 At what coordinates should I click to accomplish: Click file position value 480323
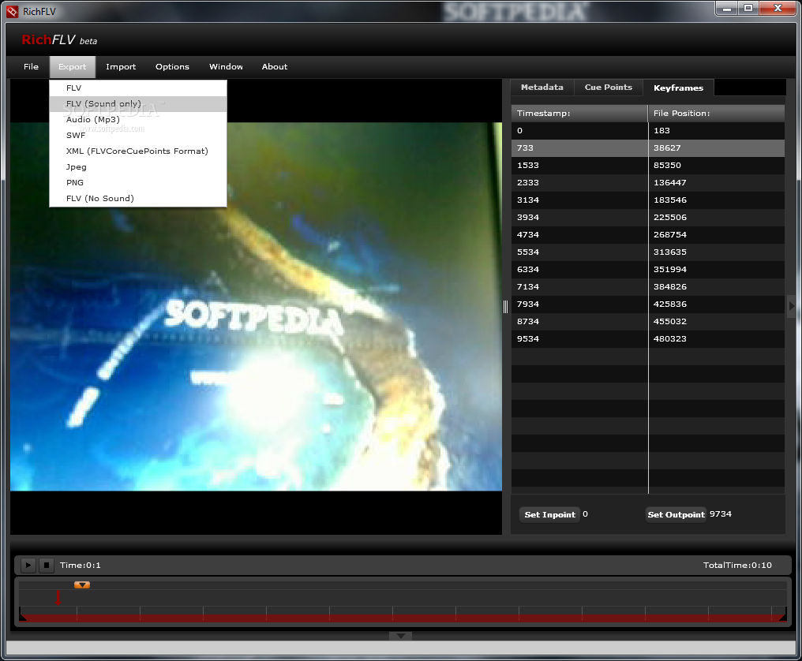[x=669, y=339]
